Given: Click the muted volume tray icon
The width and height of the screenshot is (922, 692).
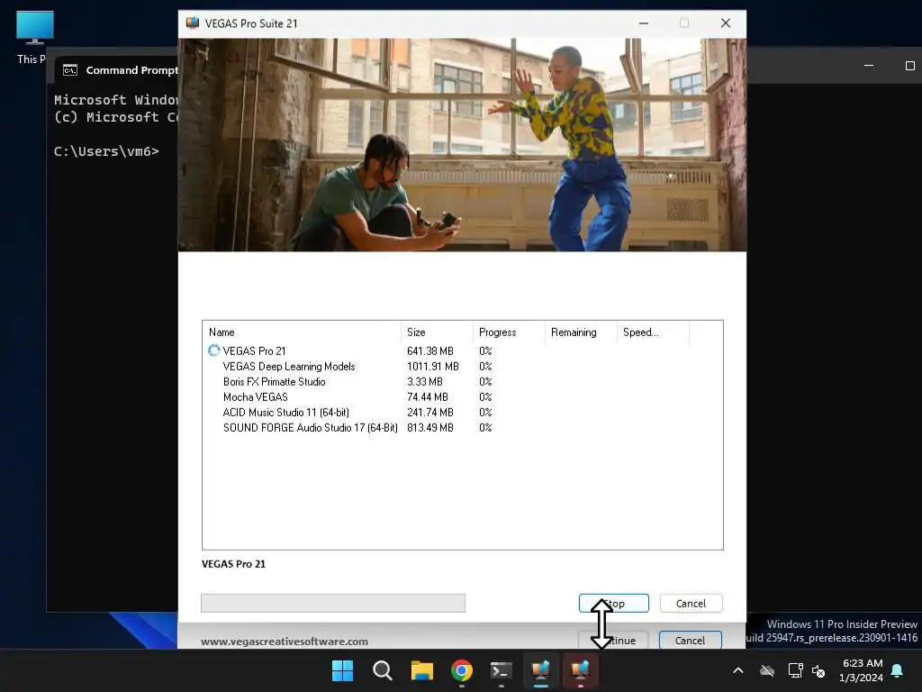Looking at the screenshot, I should pos(818,670).
